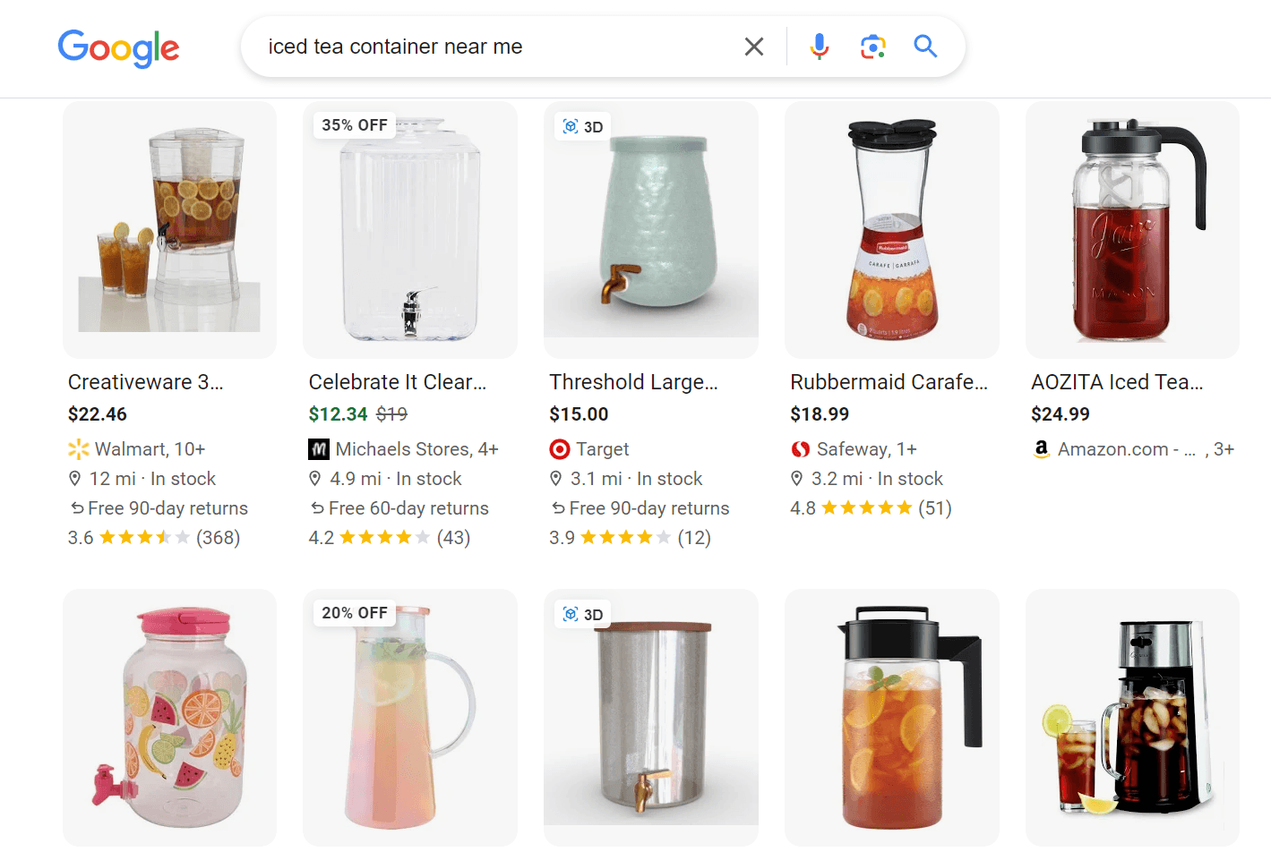This screenshot has width=1271, height=852.
Task: Click the search magnifier icon
Action: point(924,46)
